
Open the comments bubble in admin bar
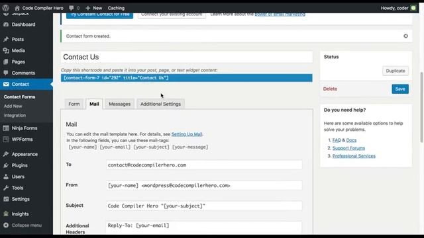tap(71, 8)
